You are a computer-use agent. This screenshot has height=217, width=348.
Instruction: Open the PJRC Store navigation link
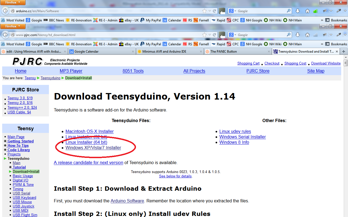click(x=258, y=71)
